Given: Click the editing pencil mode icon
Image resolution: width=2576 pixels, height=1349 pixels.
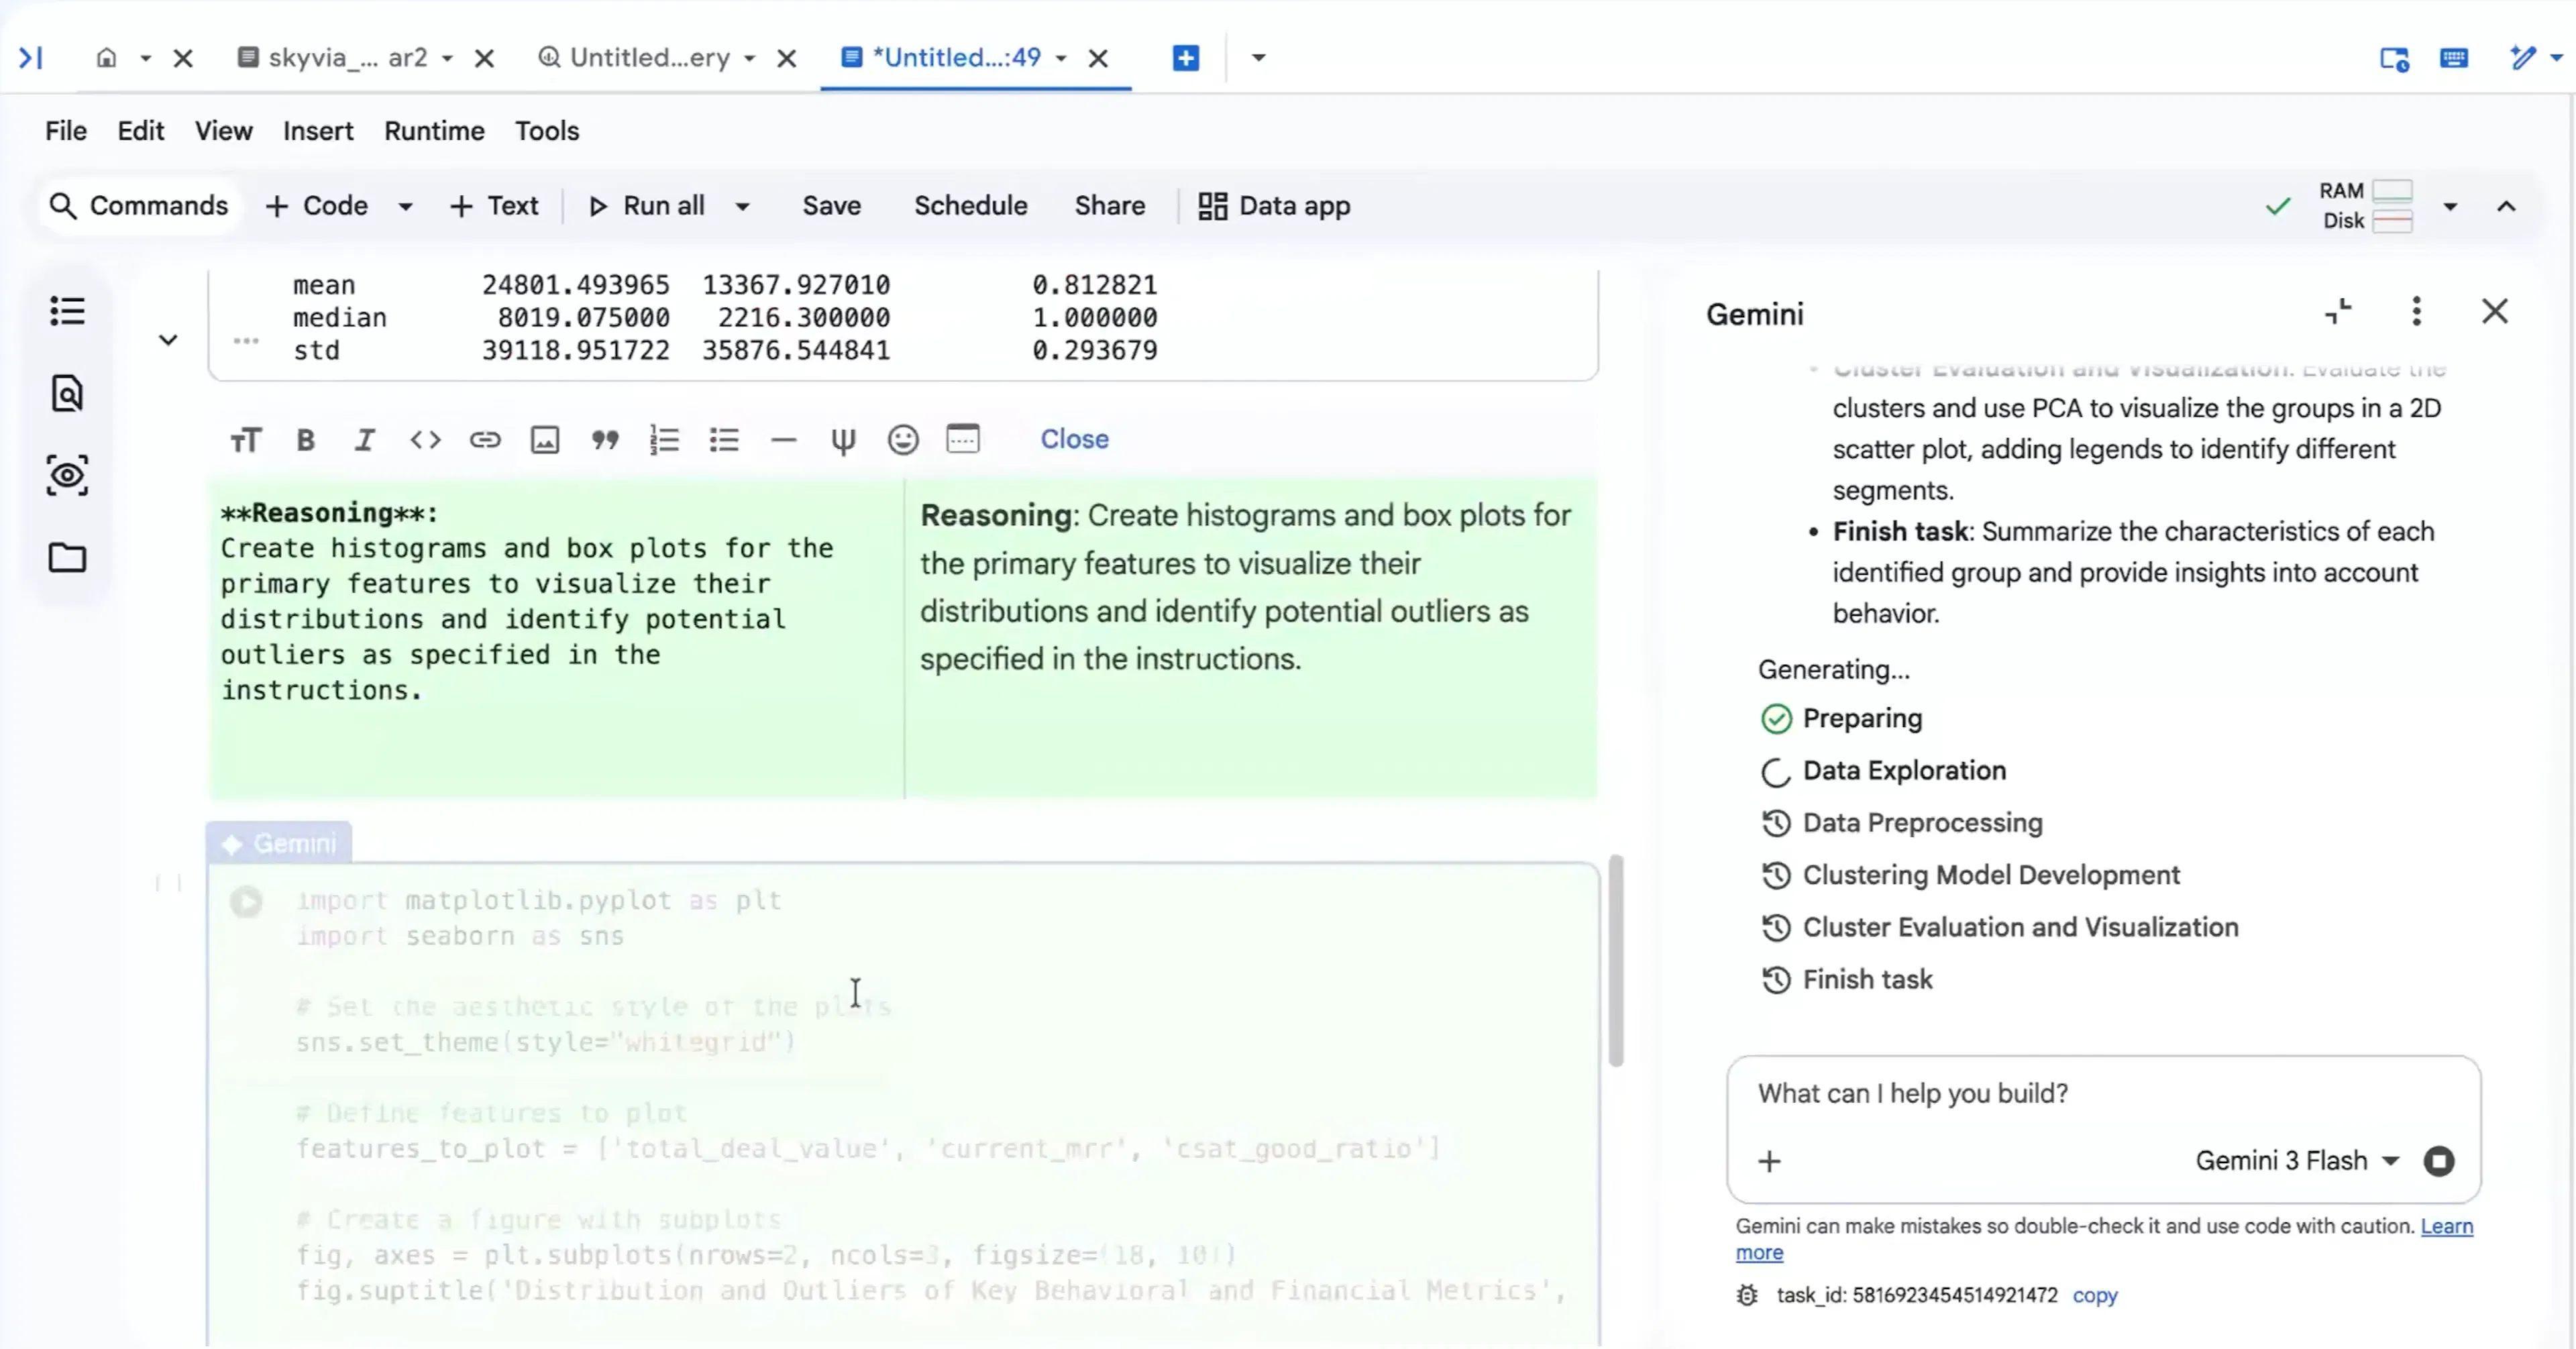Looking at the screenshot, I should point(2524,58).
